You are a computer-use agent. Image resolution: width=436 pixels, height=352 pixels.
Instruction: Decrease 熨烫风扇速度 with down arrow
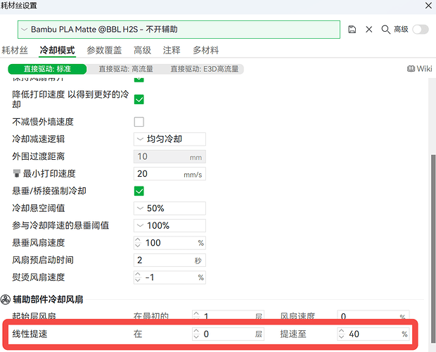[138, 280]
